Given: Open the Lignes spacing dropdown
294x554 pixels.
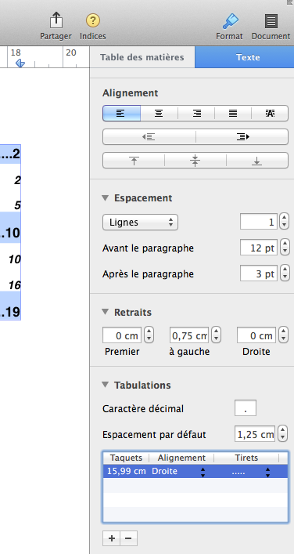Looking at the screenshot, I should coord(140,223).
